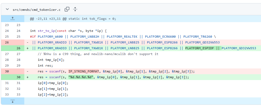Screen dimensions: 261x109
Task: Copy the cmd_tokenizer.c file path
Action: (67, 9)
